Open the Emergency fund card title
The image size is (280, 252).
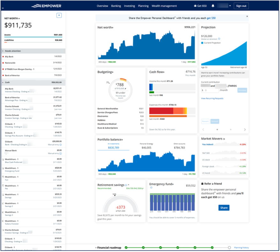pos(161,184)
